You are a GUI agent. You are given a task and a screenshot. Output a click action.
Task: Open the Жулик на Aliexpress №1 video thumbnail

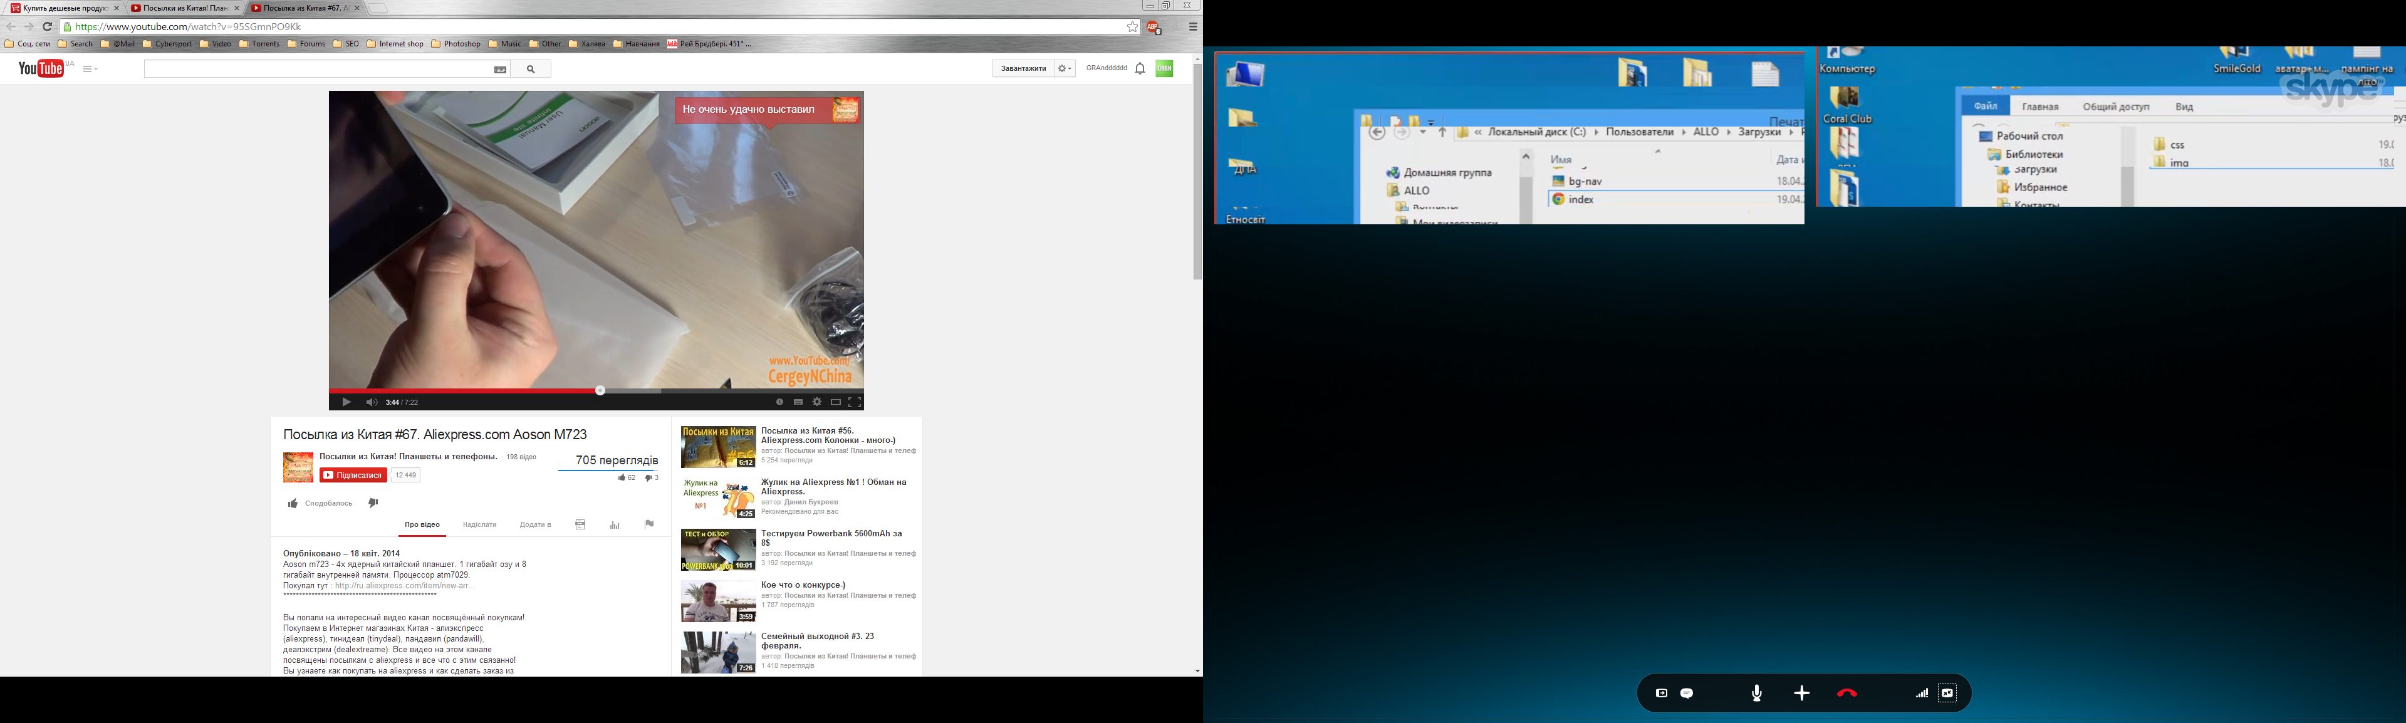(x=718, y=498)
